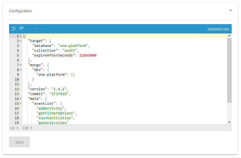The height and width of the screenshot is (158, 241).
Task: Click line number 12 in the gutter
Action: (x=17, y=89)
